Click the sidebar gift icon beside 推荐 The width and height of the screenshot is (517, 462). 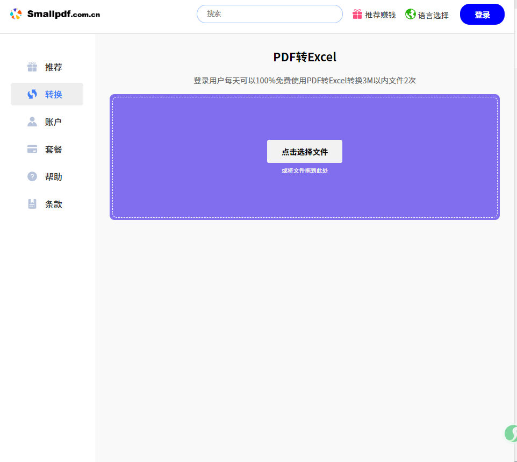[32, 67]
